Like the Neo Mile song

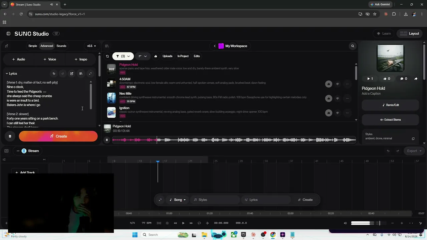pyautogui.click(x=329, y=98)
